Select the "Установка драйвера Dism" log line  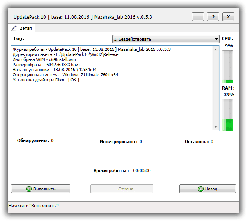pos(46,80)
